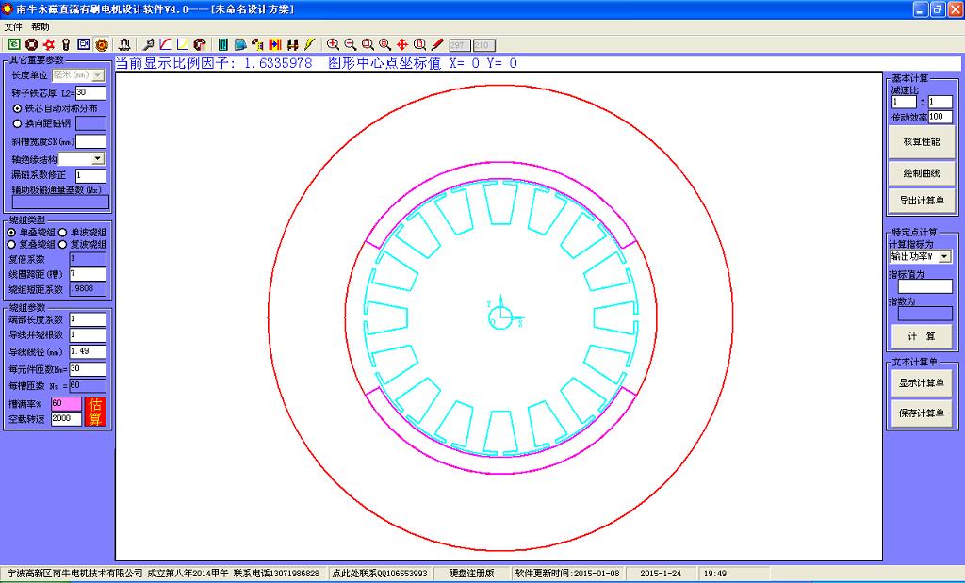This screenshot has height=583, width=965.
Task: Open the 长度单位 unit dropdown
Action: tap(98, 74)
